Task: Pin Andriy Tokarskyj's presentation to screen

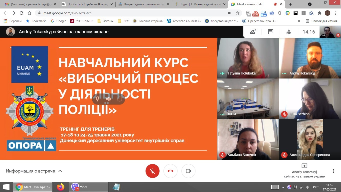Action: click(x=98, y=99)
